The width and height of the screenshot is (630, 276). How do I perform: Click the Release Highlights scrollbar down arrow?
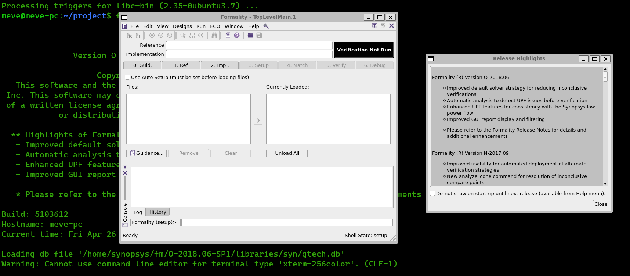605,184
